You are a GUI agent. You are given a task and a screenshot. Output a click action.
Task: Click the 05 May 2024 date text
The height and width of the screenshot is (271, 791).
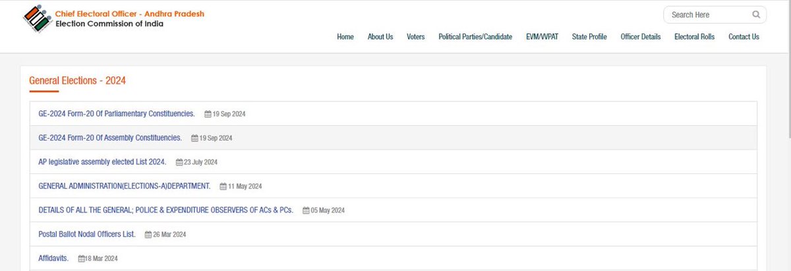(328, 211)
